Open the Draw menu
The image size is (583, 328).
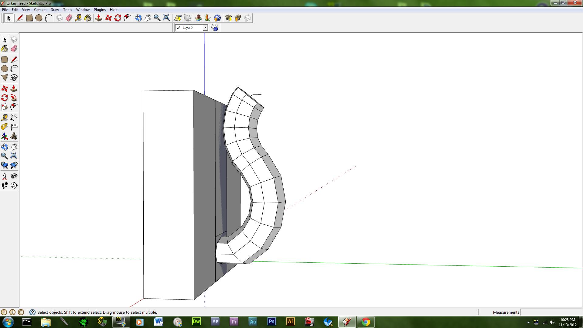pyautogui.click(x=55, y=10)
